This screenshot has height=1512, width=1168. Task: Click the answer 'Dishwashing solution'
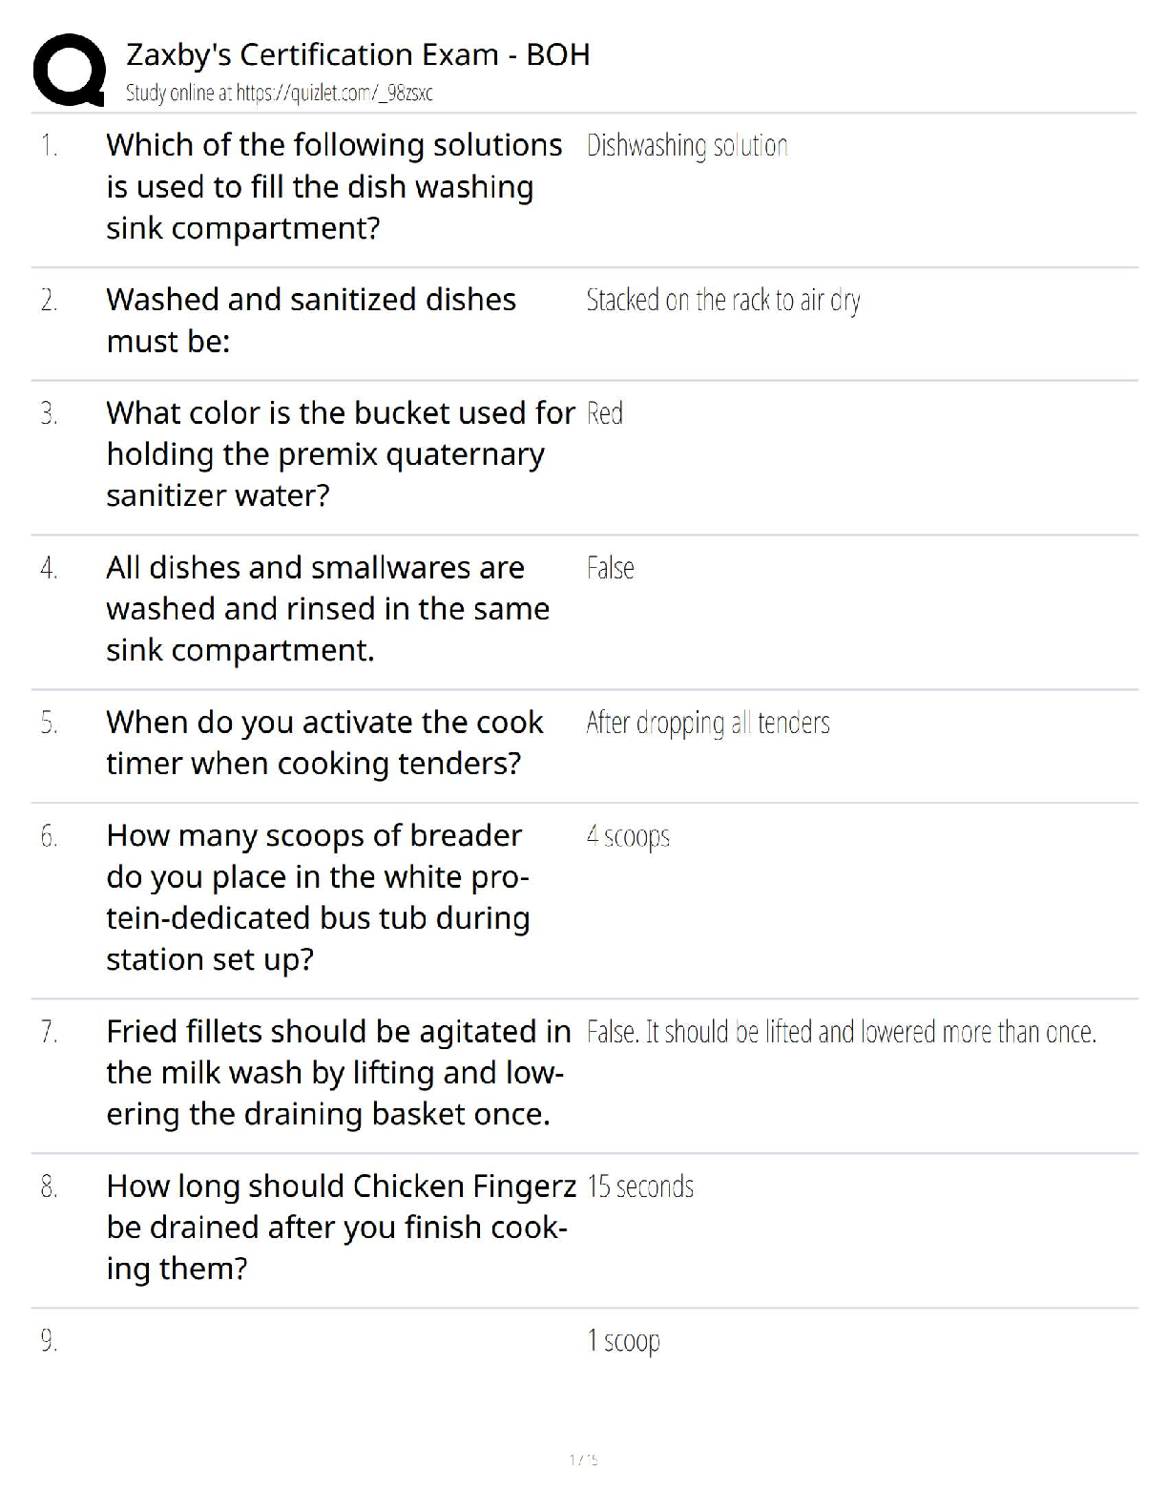coord(687,145)
